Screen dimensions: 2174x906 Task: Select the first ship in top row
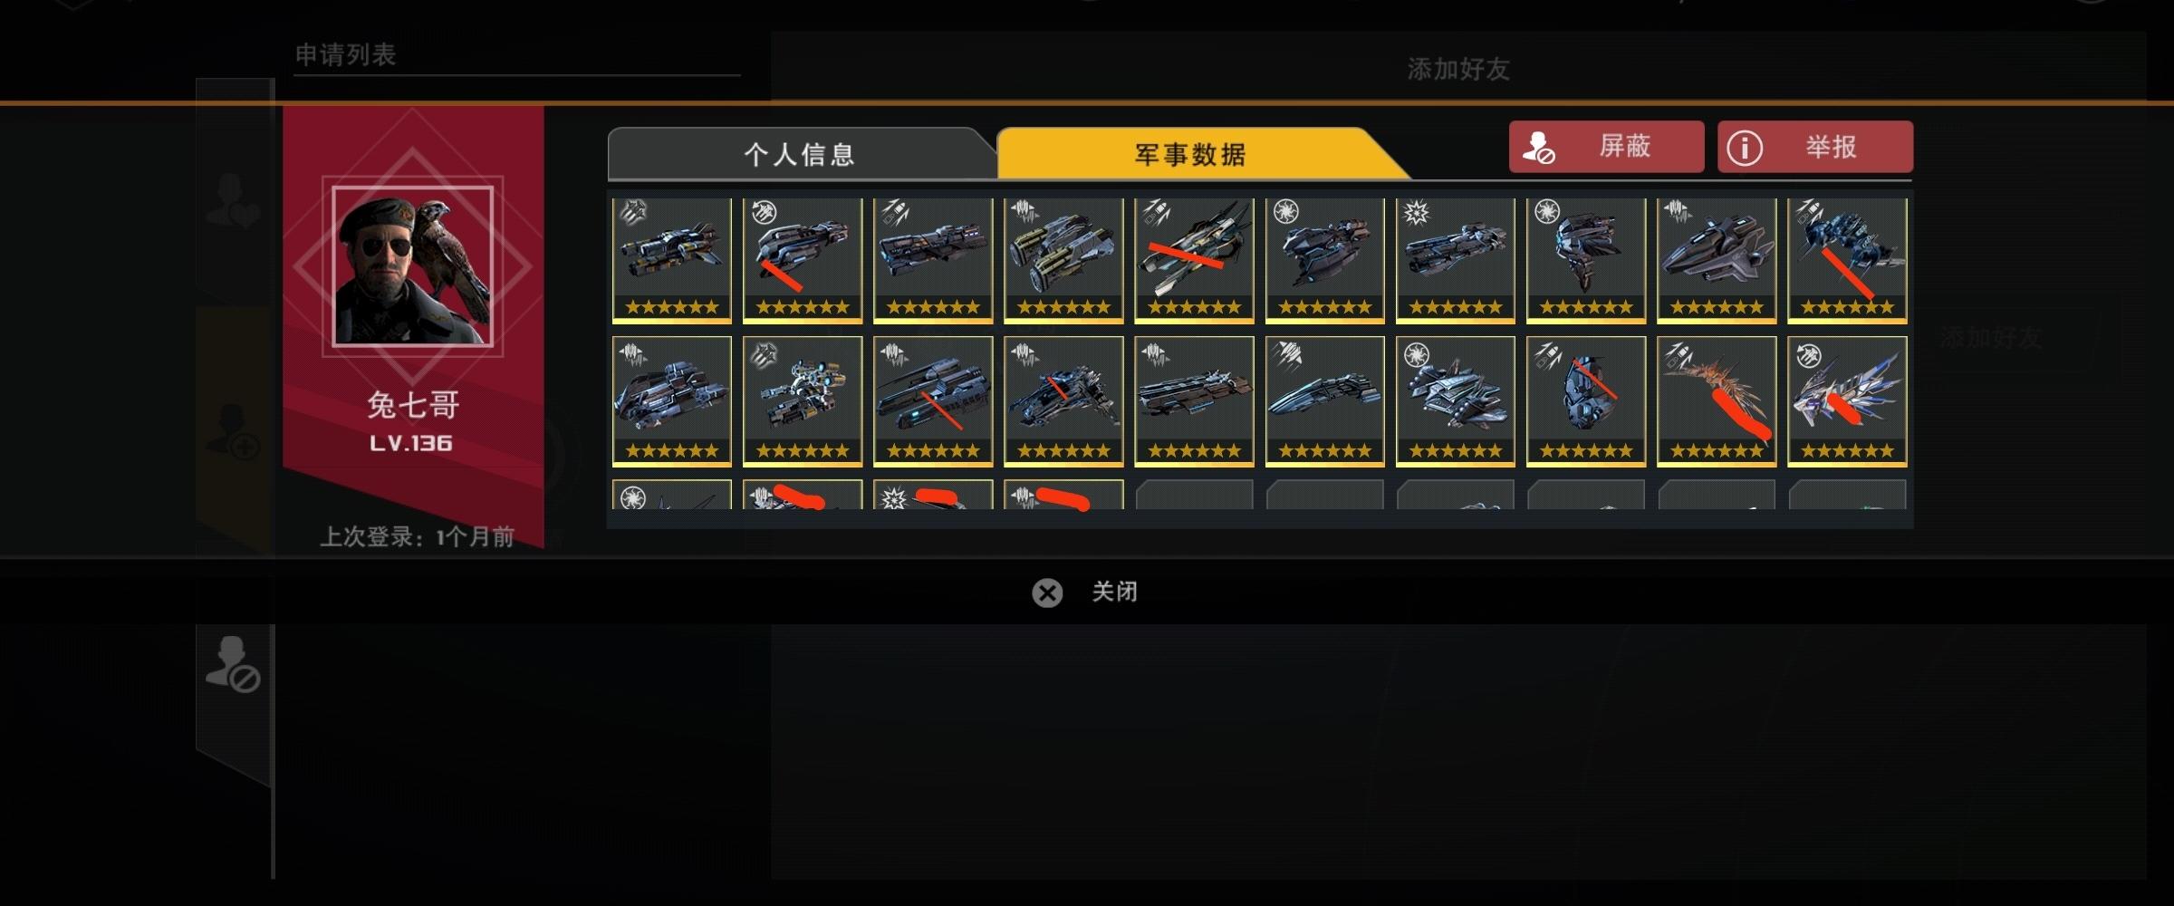[671, 260]
